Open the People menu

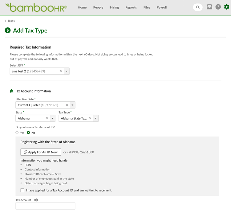[98, 7]
